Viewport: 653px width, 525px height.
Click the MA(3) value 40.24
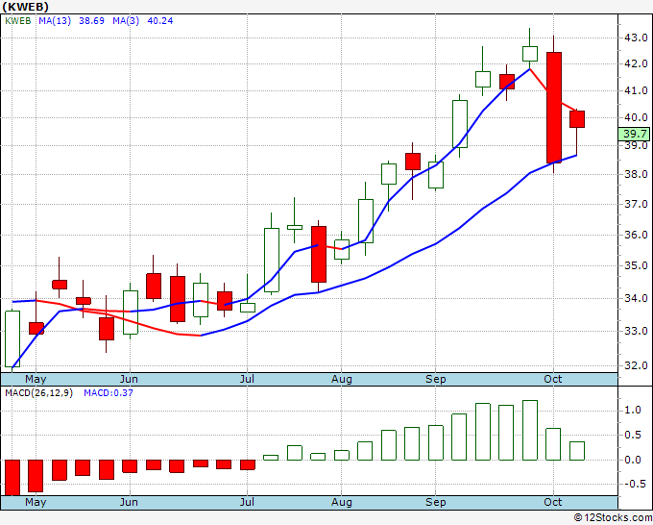160,21
